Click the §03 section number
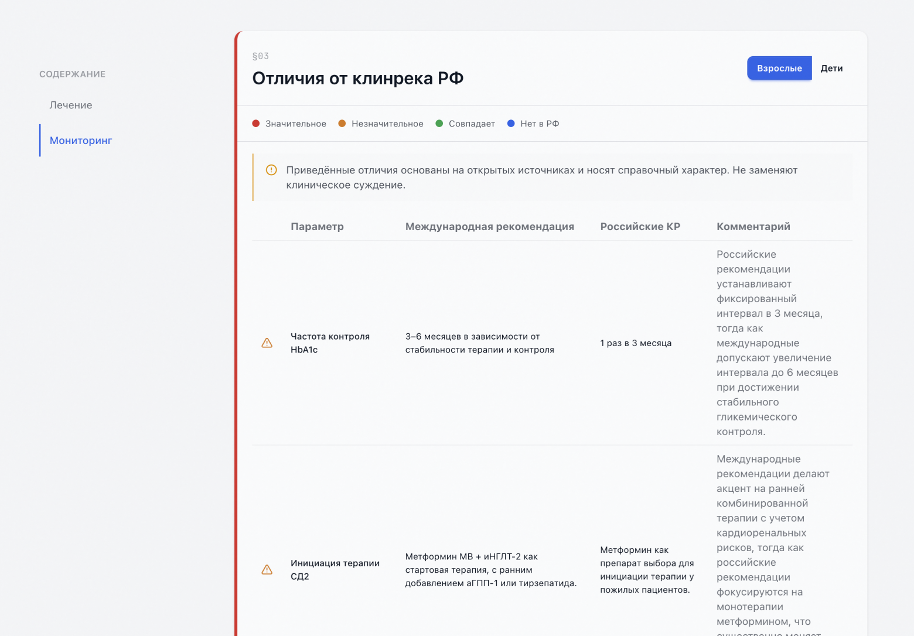 261,56
